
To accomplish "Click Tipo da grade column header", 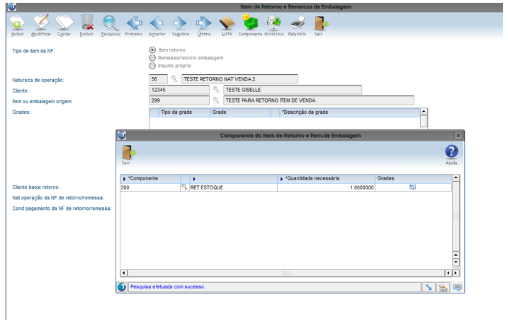I will point(184,112).
